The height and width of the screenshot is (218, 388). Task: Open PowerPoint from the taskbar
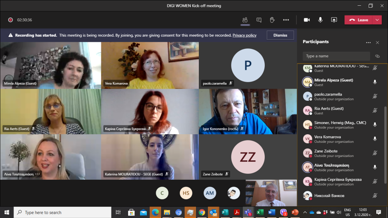295,212
